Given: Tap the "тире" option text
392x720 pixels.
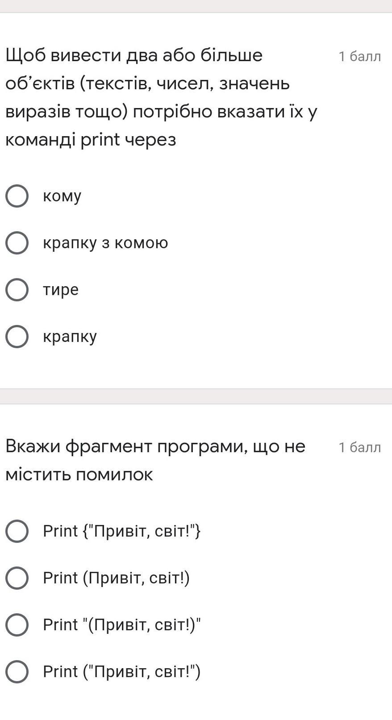Looking at the screenshot, I should point(61,290).
